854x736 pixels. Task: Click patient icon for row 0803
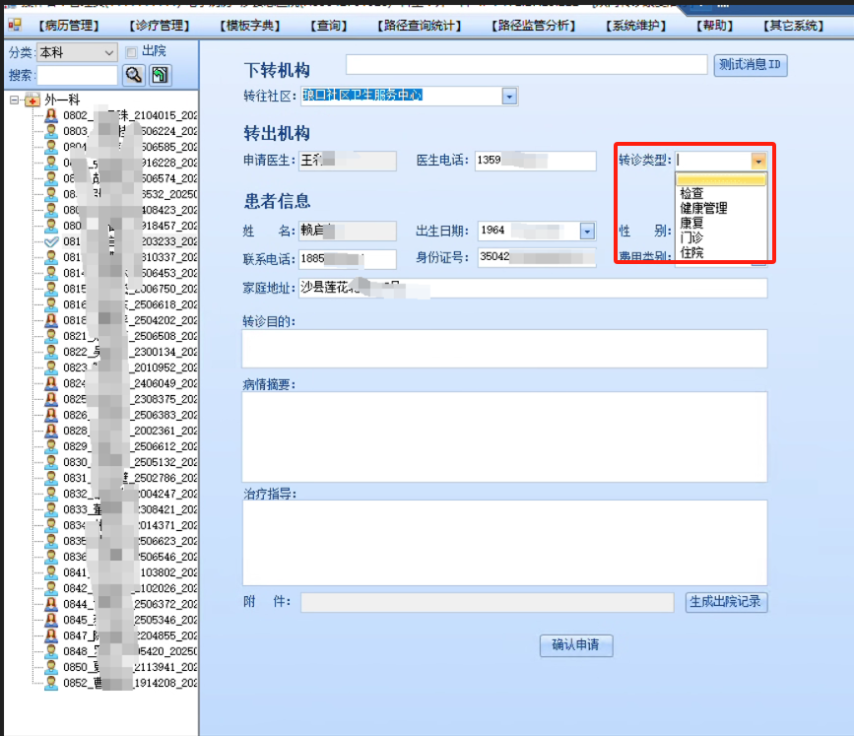(51, 131)
